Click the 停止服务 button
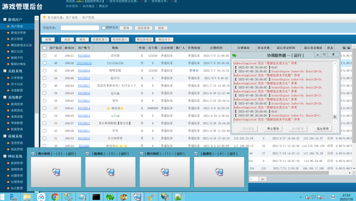Viewport: 356px width, 201px height. coord(273,129)
